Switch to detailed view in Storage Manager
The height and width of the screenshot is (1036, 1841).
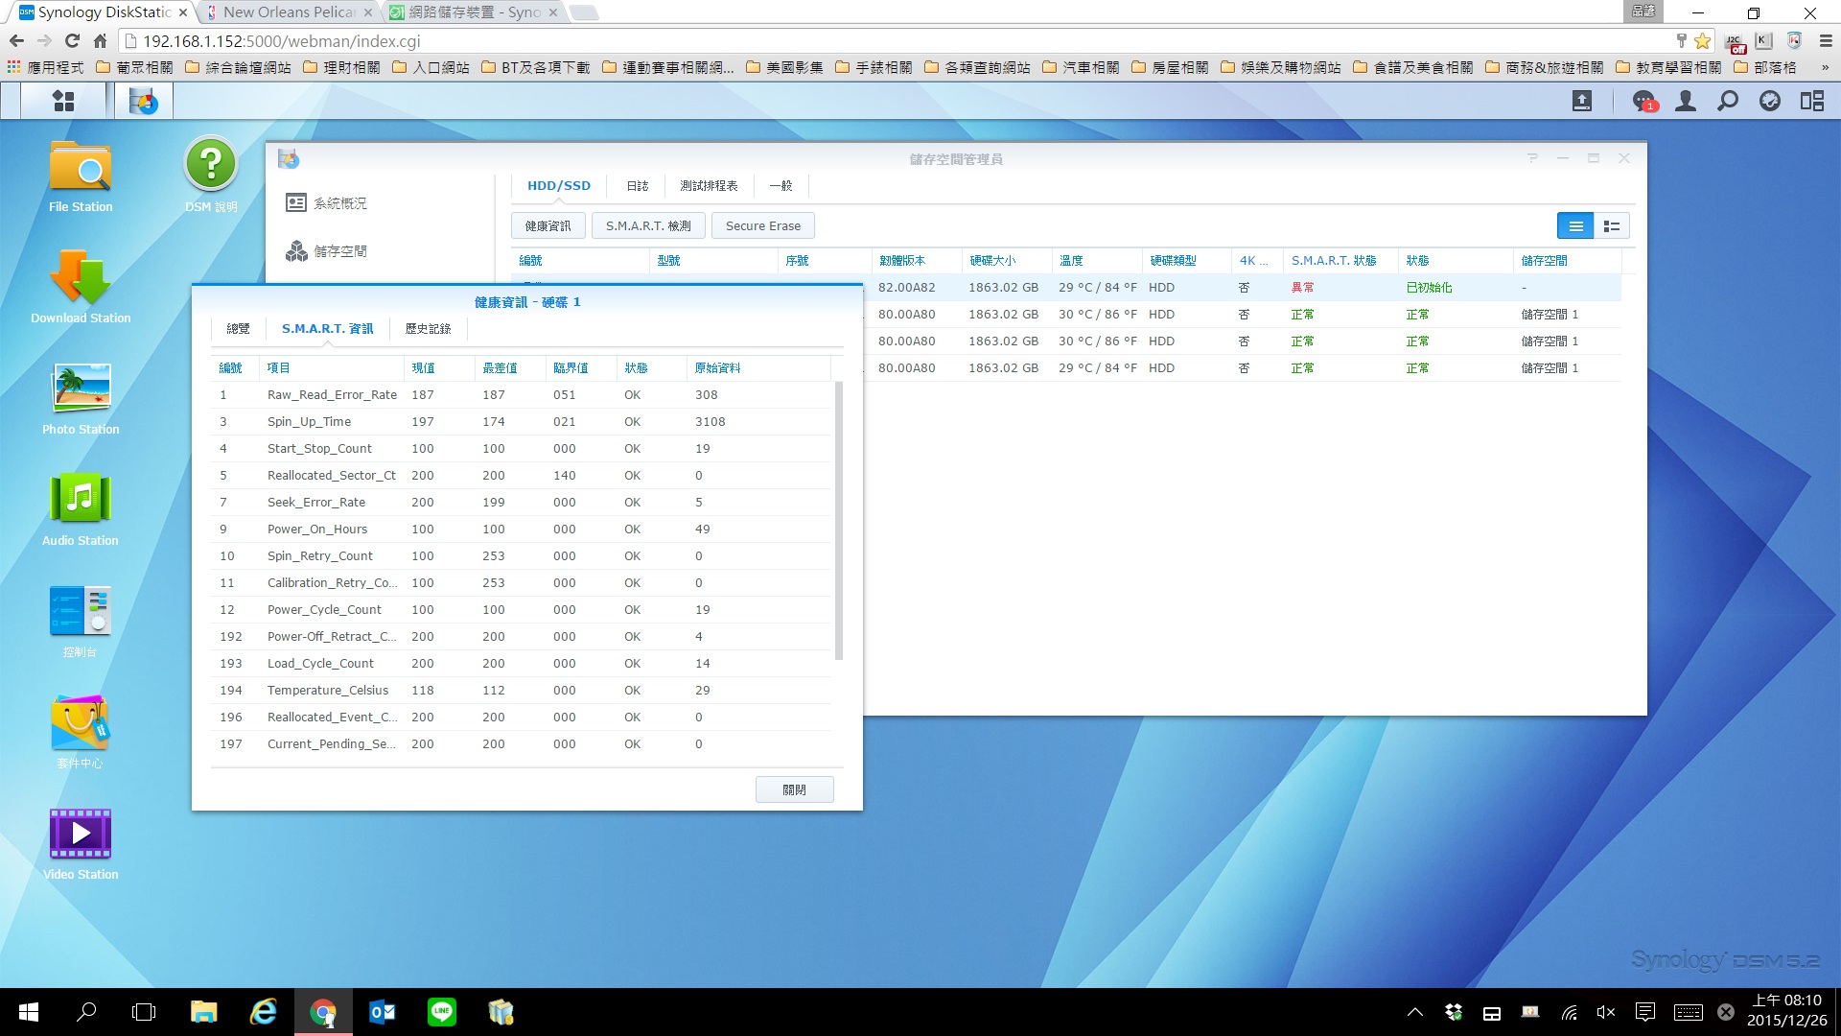tap(1612, 226)
